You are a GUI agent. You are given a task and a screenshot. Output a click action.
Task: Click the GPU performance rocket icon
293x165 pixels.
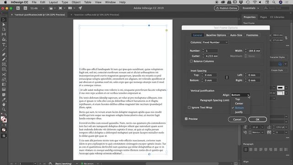click(x=80, y=8)
